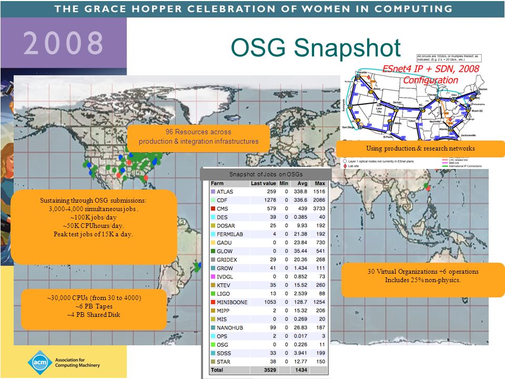Click the ACM diamond logo

pos(40,363)
